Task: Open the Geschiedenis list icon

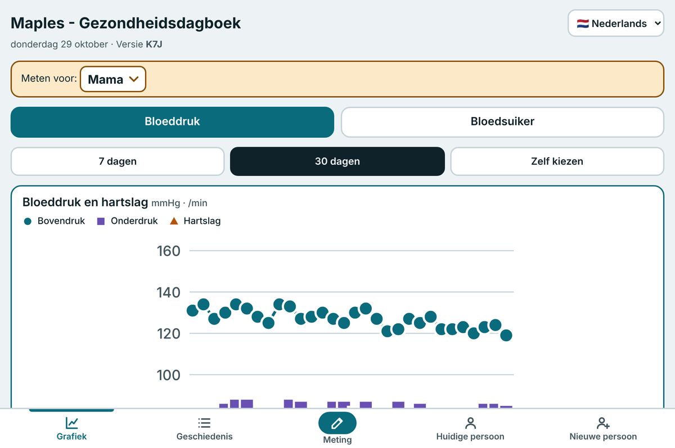Action: point(204,423)
